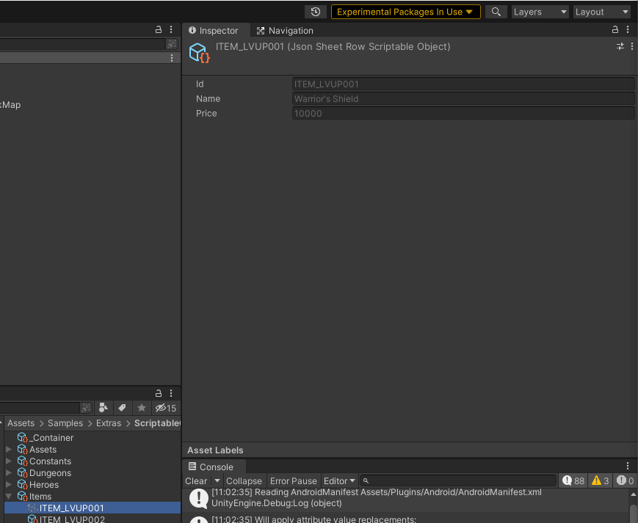Collapse the Items folder in the tree
This screenshot has width=638, height=523.
point(9,497)
